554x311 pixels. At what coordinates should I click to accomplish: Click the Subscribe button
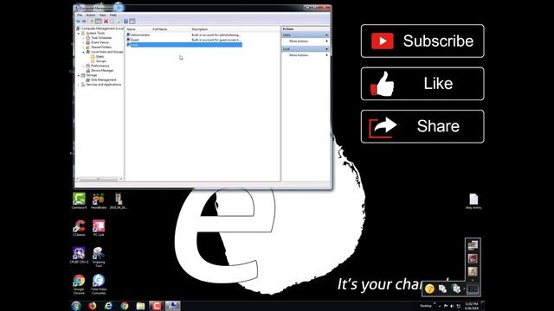[422, 41]
